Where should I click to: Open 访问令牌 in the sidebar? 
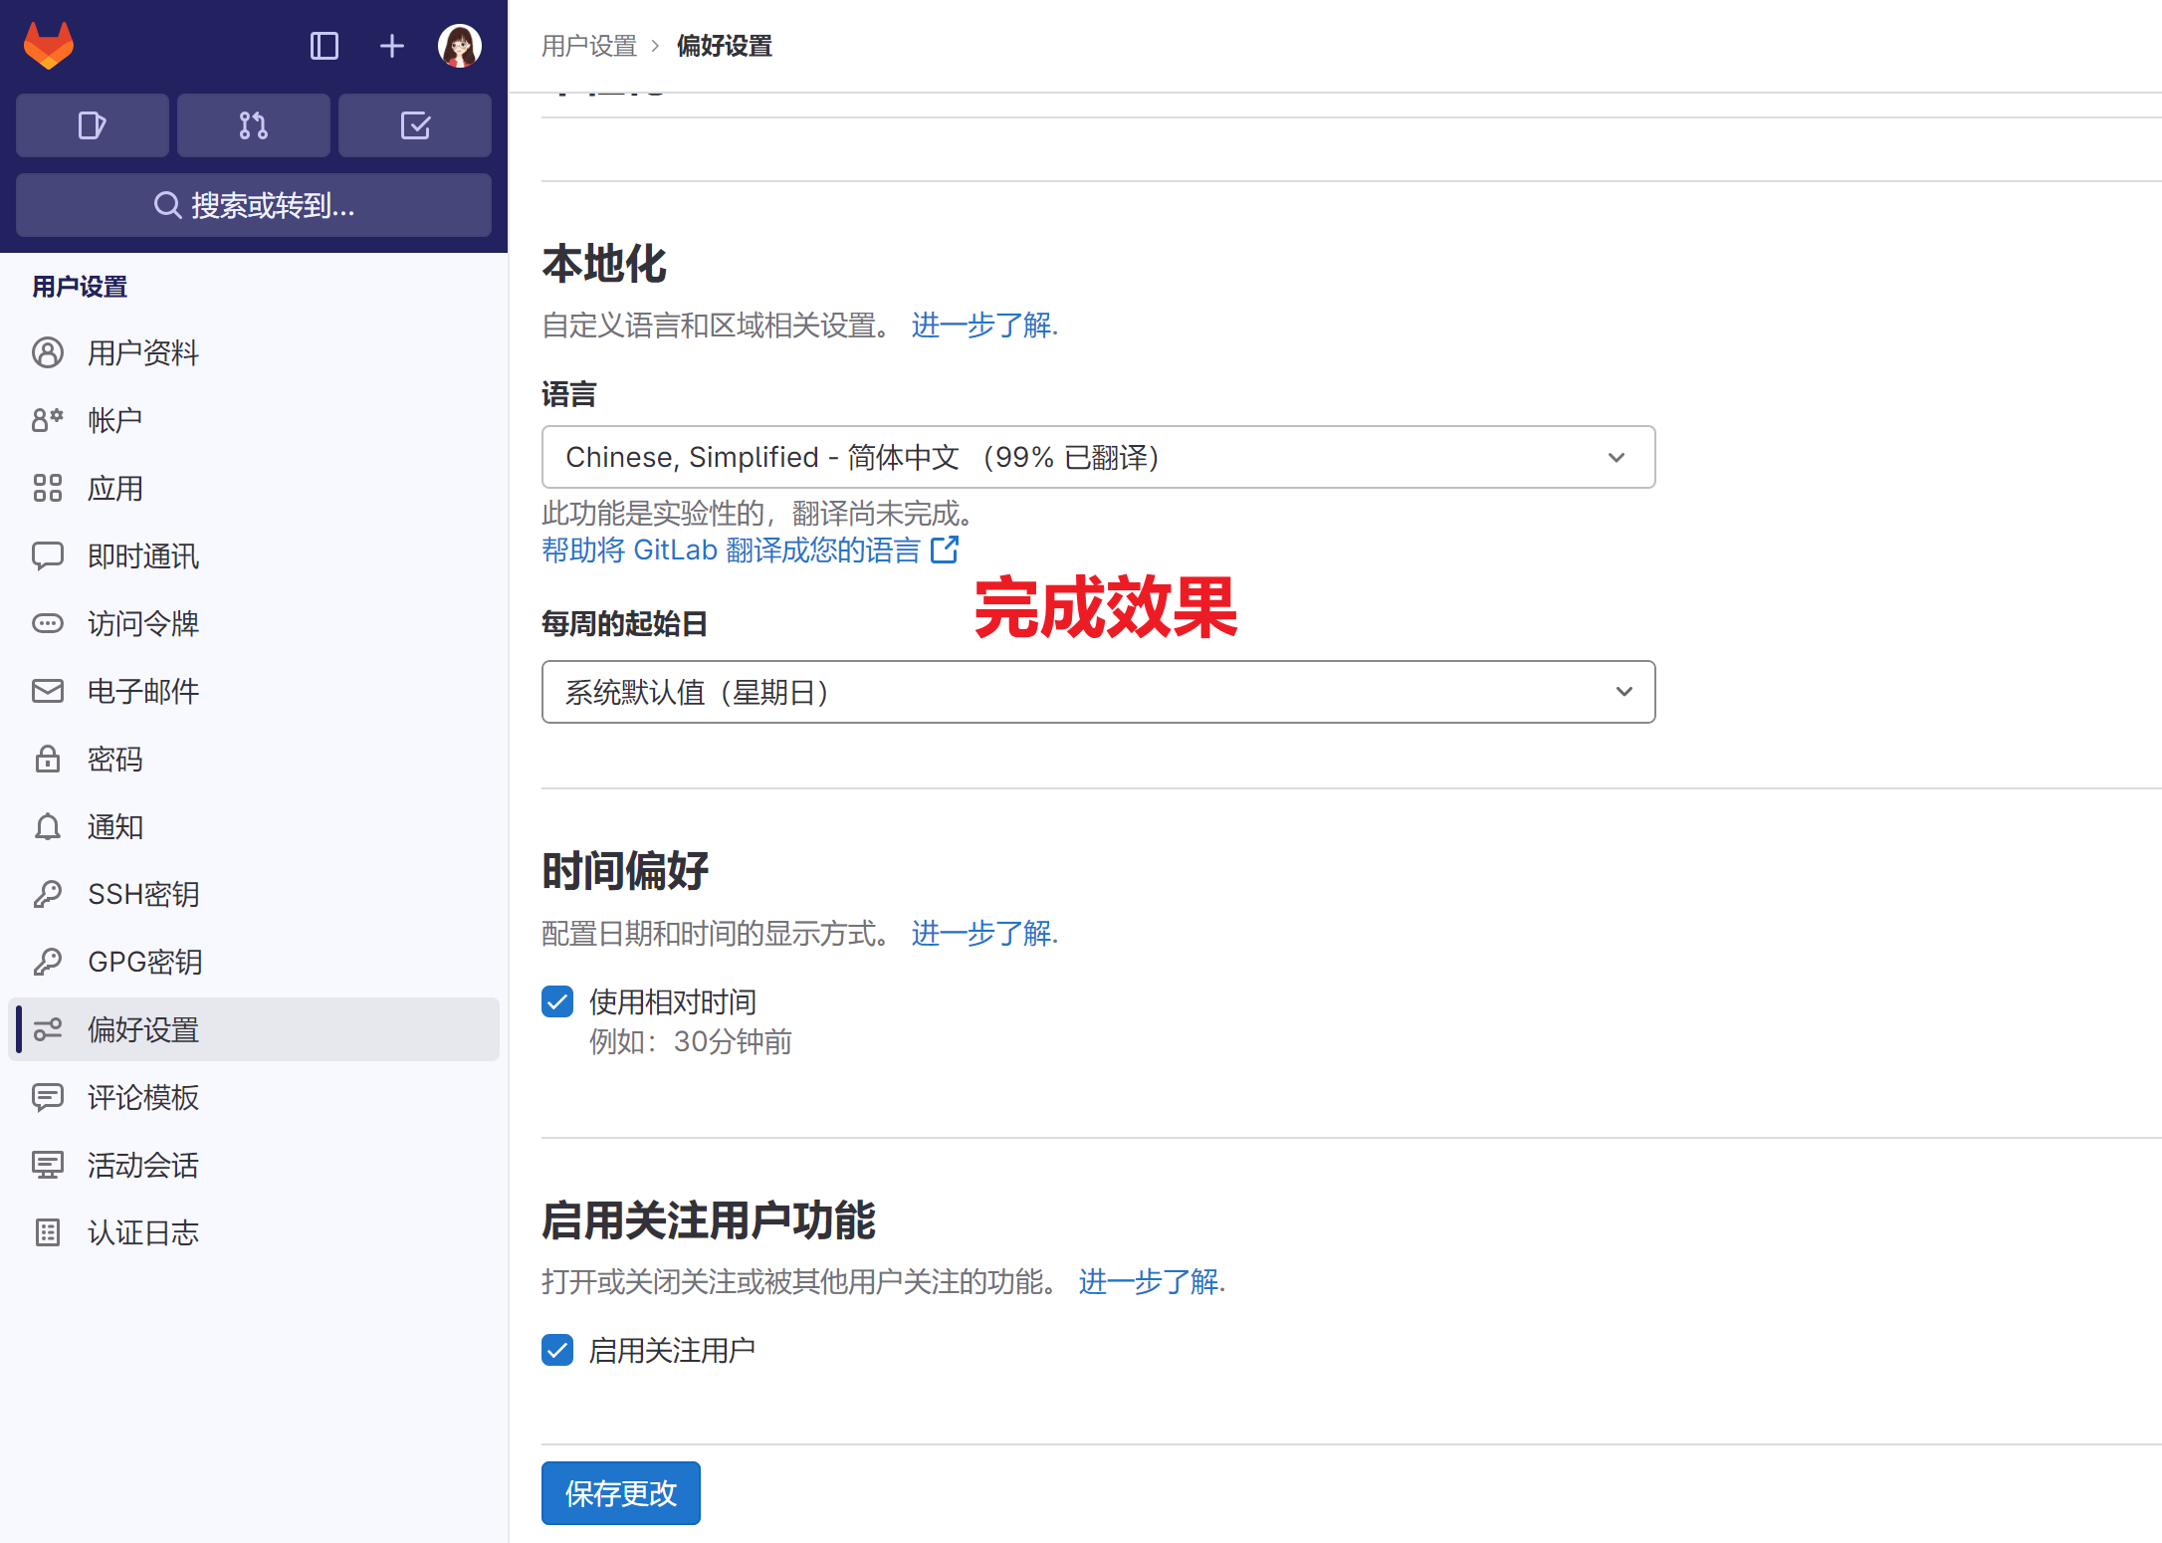(x=254, y=623)
